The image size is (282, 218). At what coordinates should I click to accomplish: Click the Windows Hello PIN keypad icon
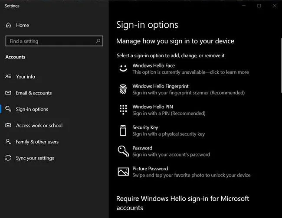[123, 110]
